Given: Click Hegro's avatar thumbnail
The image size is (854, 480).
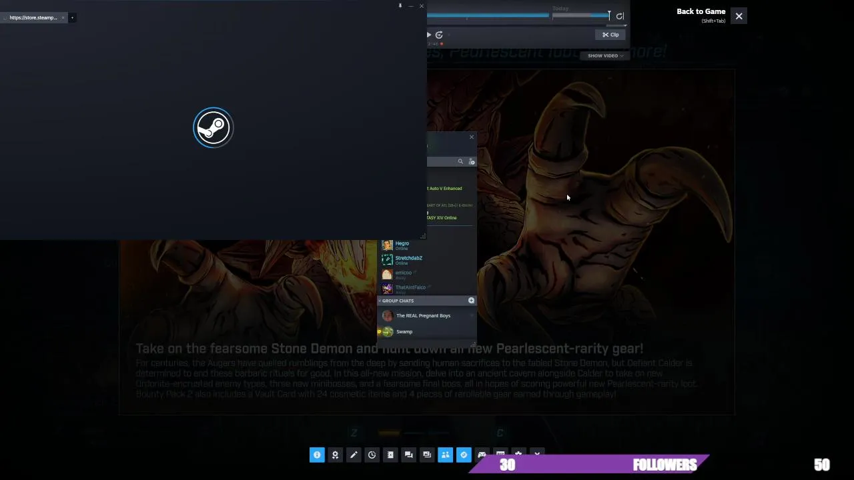Looking at the screenshot, I should pos(387,245).
